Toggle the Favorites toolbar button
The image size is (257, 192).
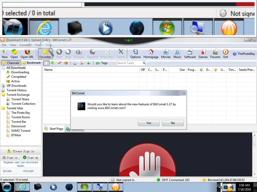tap(45, 54)
